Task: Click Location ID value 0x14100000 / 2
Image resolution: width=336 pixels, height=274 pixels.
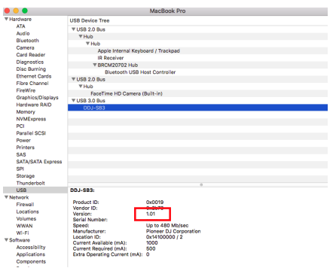Action: click(x=164, y=237)
